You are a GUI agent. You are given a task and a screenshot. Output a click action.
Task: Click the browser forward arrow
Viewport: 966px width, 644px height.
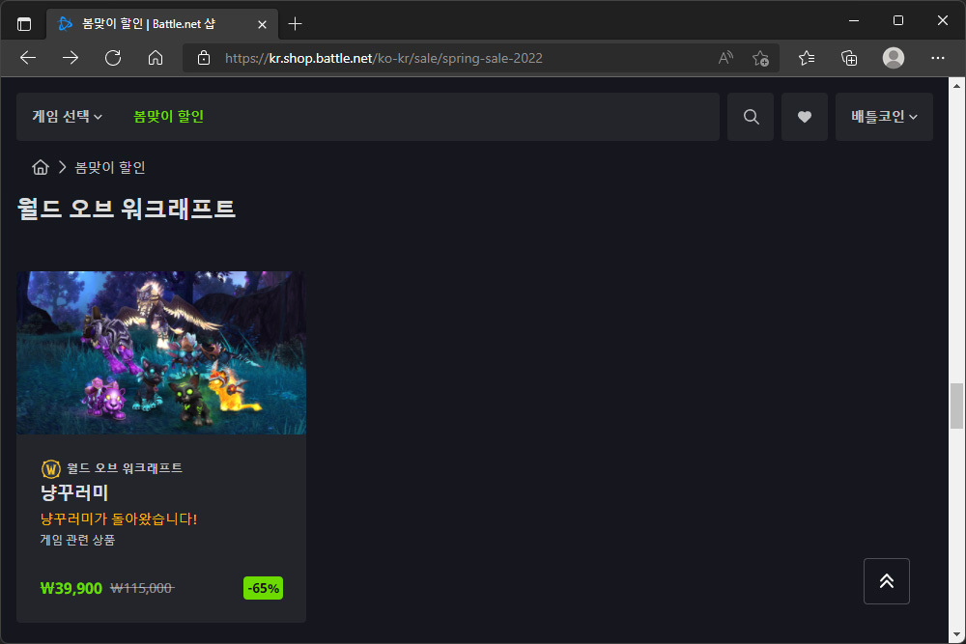[x=71, y=58]
